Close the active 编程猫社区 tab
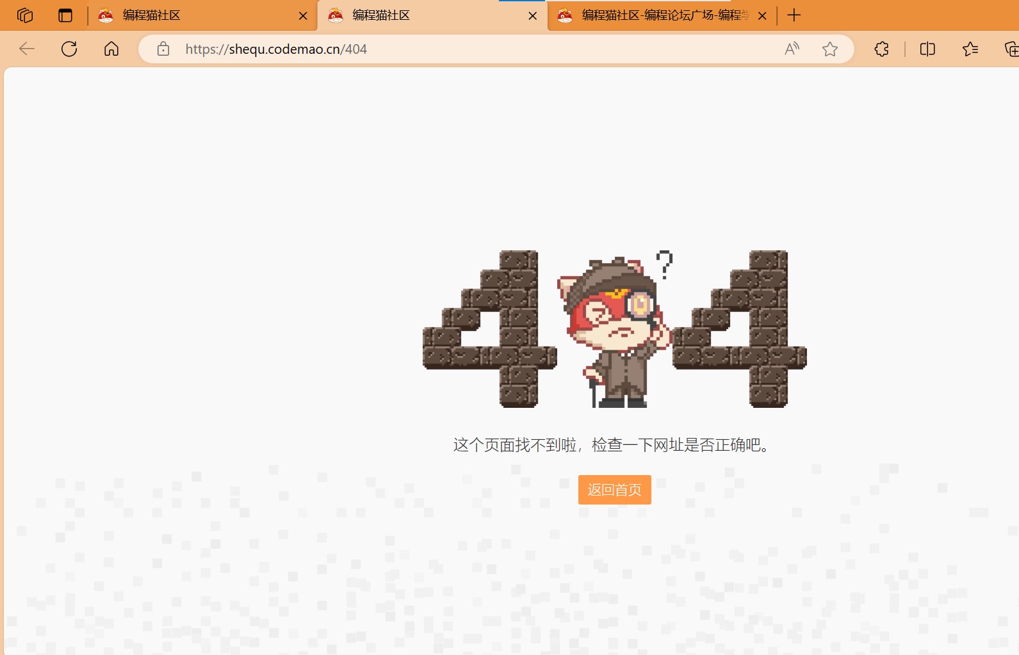Viewport: 1019px width, 655px height. pyautogui.click(x=533, y=16)
